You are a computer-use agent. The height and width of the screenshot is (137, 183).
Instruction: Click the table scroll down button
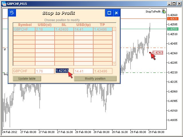click(114, 64)
